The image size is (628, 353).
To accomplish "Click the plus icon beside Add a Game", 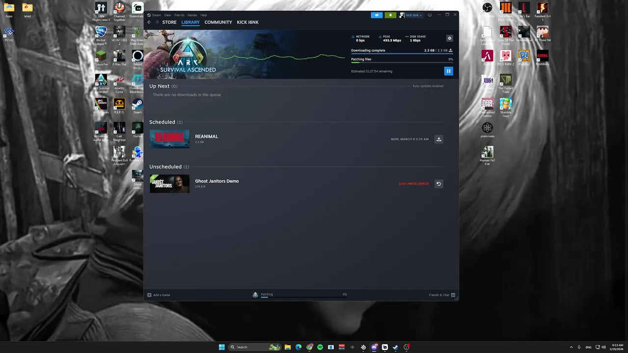I will (149, 295).
